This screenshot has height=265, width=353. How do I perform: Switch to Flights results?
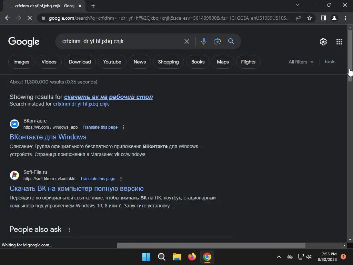pyautogui.click(x=248, y=62)
